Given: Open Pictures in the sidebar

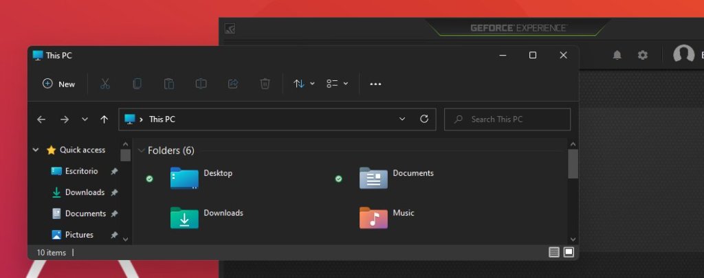Looking at the screenshot, I should (x=72, y=235).
